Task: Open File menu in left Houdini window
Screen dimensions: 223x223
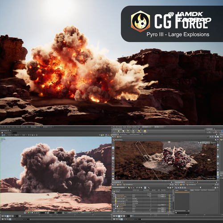Action: (x=2, y=127)
